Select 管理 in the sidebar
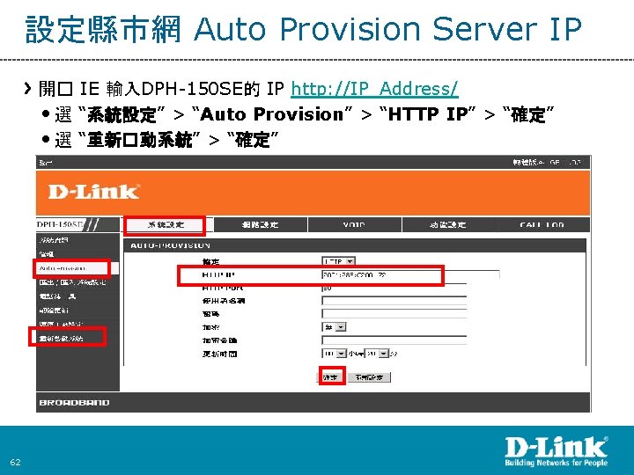The image size is (634, 475). pyautogui.click(x=47, y=254)
